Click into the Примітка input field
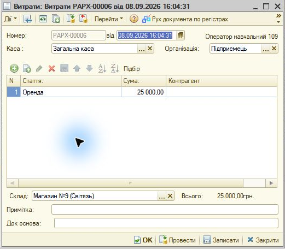The height and width of the screenshot is (249, 285). [x=165, y=210]
